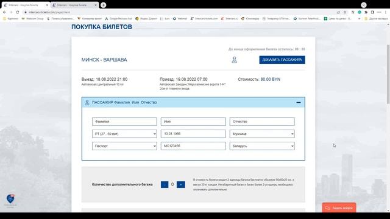Close the second Intercars tab
Screen dimensions: 390x219
(96, 5)
